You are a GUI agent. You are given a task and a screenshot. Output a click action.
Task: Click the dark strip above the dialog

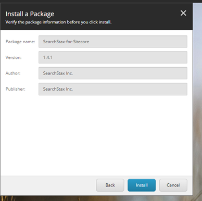pyautogui.click(x=100, y=1)
